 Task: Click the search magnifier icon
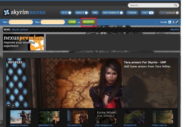coord(176,5)
